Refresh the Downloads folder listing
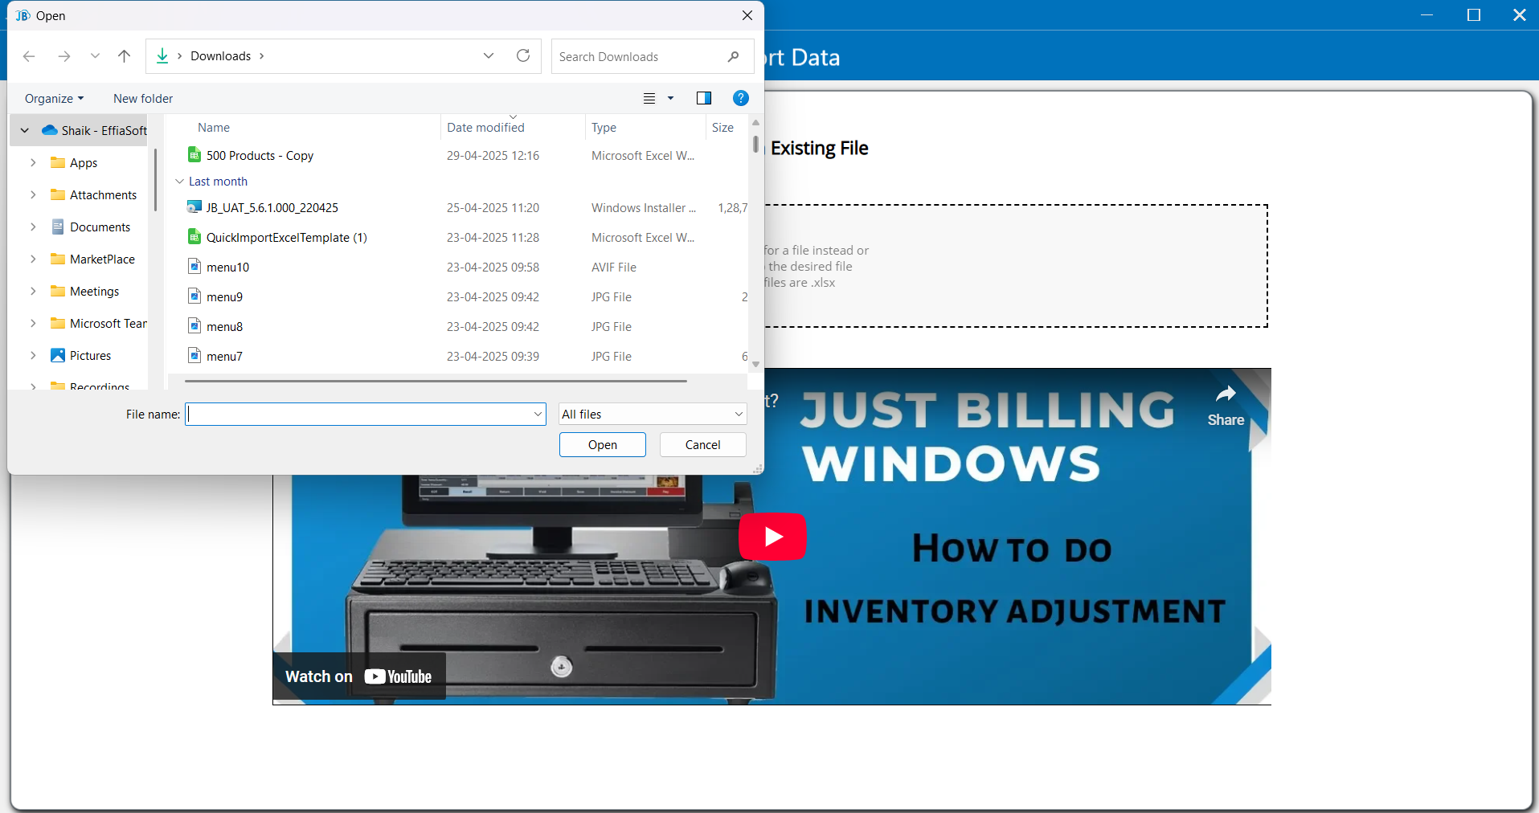This screenshot has height=813, width=1539. [x=523, y=56]
